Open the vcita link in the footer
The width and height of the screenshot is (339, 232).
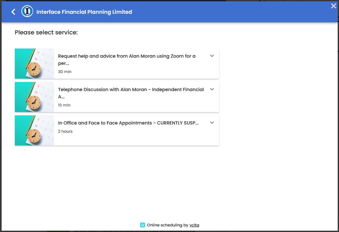pyautogui.click(x=194, y=225)
